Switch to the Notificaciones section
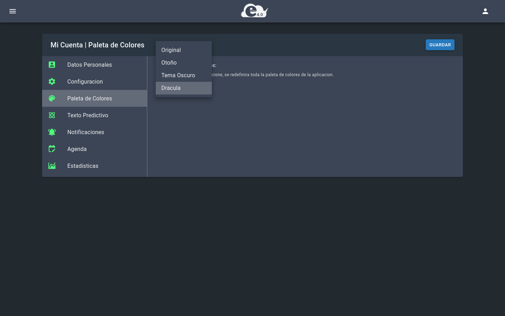Viewport: 505px width, 316px height. tap(86, 132)
